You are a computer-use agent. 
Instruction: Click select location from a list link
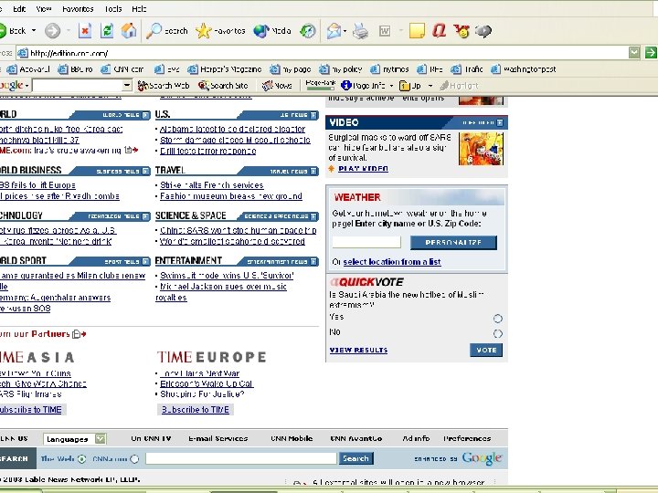[x=392, y=262]
